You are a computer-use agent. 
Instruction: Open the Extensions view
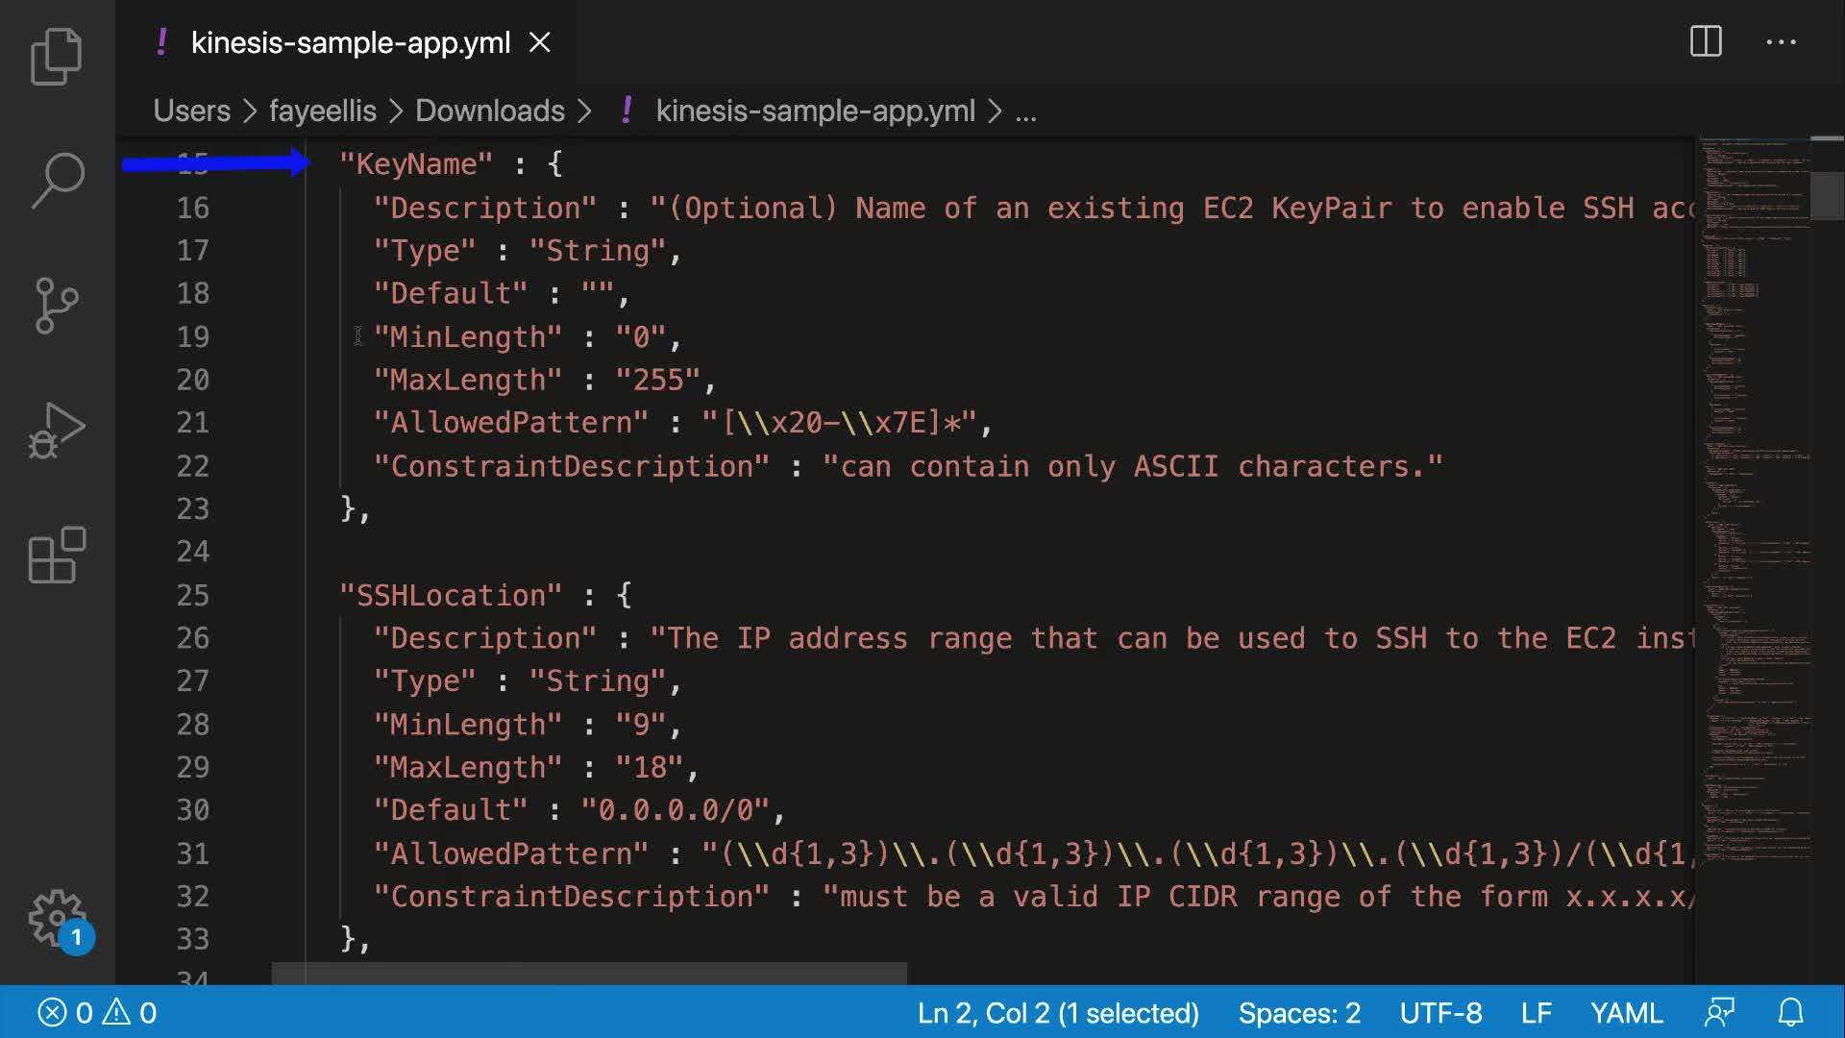point(57,555)
